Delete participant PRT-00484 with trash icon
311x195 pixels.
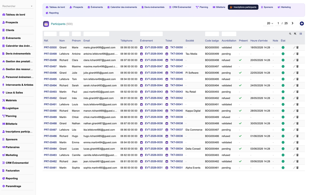298,149
